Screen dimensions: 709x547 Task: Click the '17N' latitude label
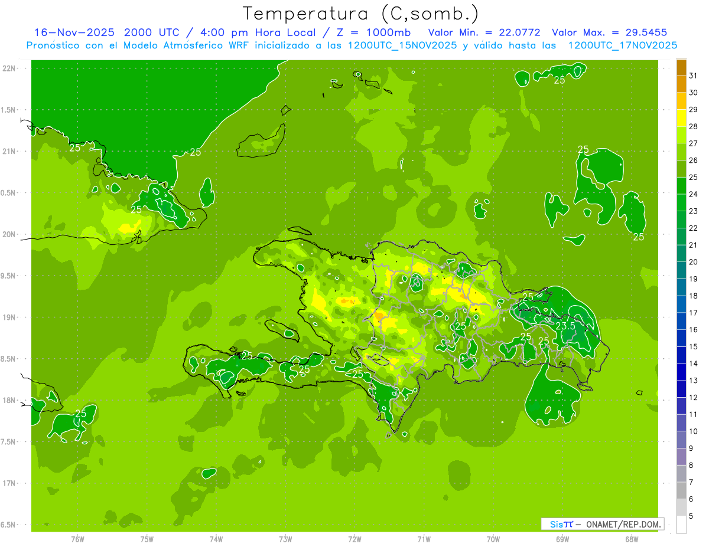click(9, 483)
